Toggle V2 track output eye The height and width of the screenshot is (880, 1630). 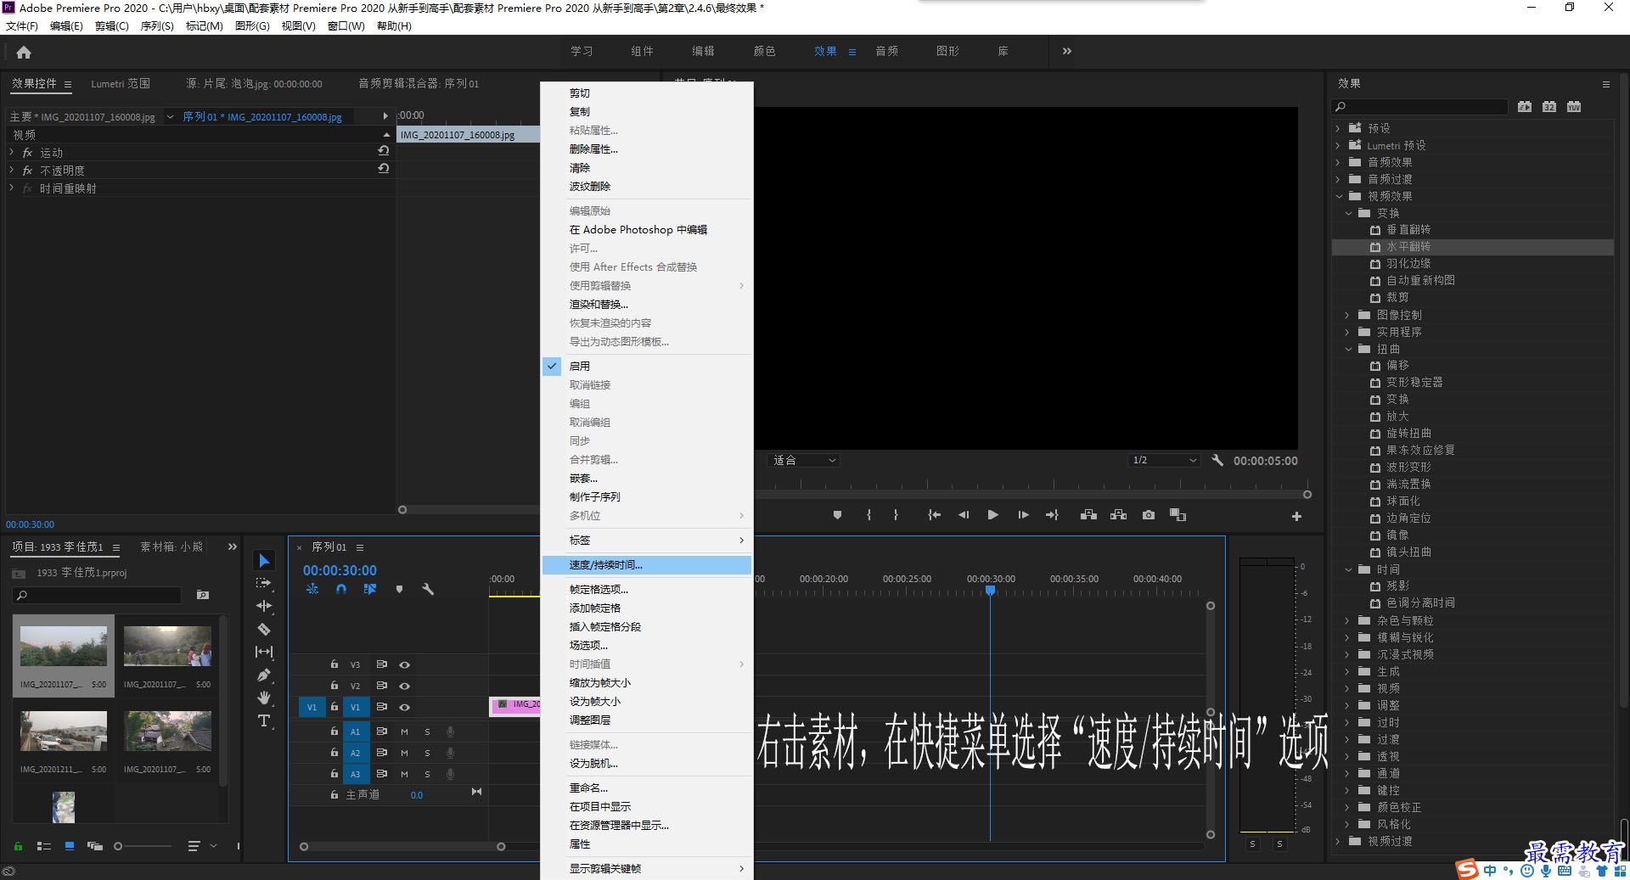pos(405,686)
